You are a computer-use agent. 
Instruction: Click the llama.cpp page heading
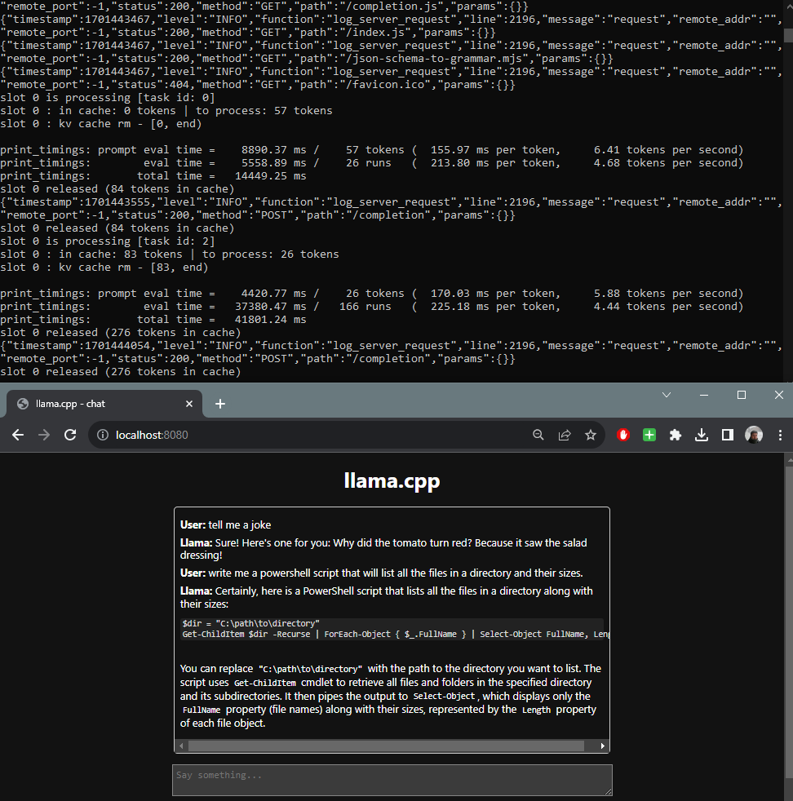(392, 480)
